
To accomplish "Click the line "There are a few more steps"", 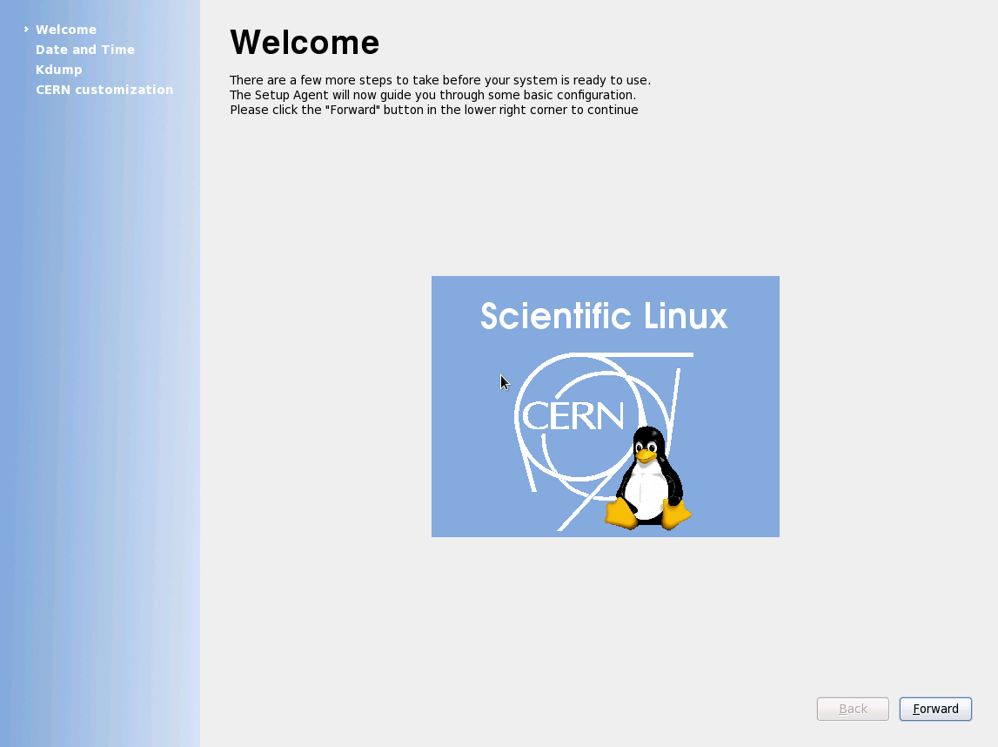I will 439,80.
